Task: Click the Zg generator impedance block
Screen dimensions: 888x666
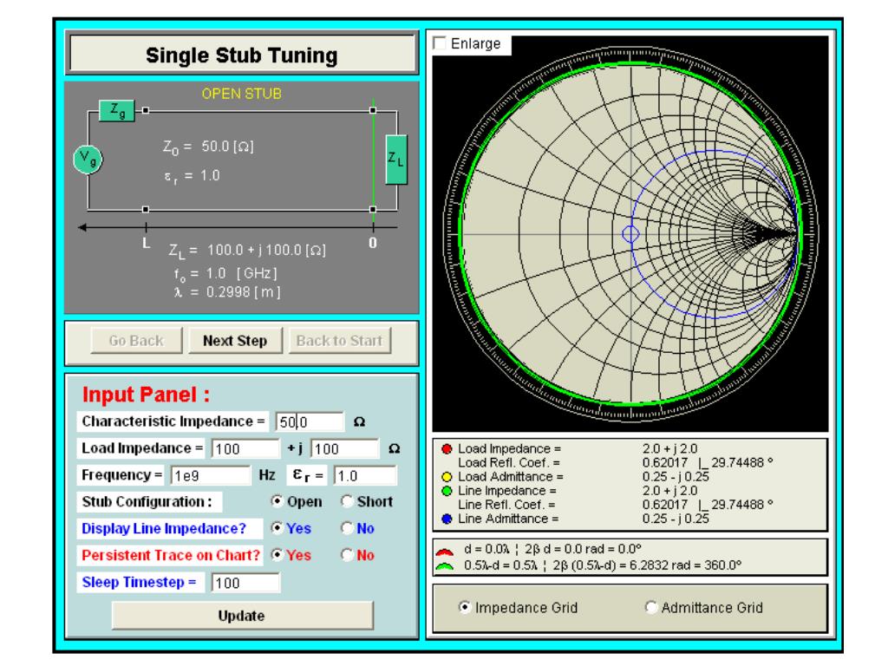Action: (x=117, y=110)
